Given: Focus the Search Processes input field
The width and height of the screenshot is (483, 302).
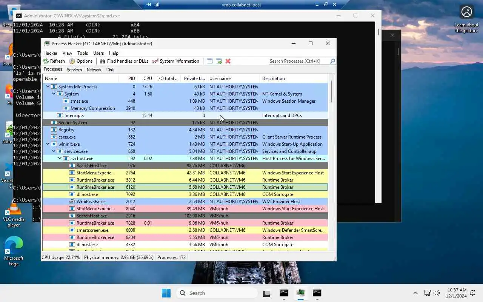Looking at the screenshot, I should coord(299,61).
